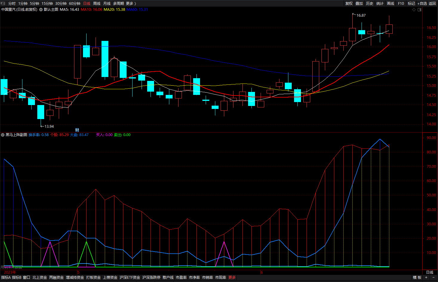Viewport: 438px width, 282px height.
Task: Click the minus zoom-out button at bottom-right
Action: coord(434,278)
